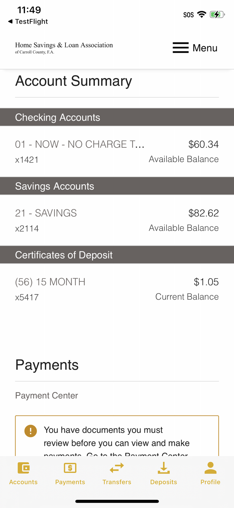The width and height of the screenshot is (234, 508).
Task: Open the Menu in the top right
Action: pyautogui.click(x=205, y=48)
